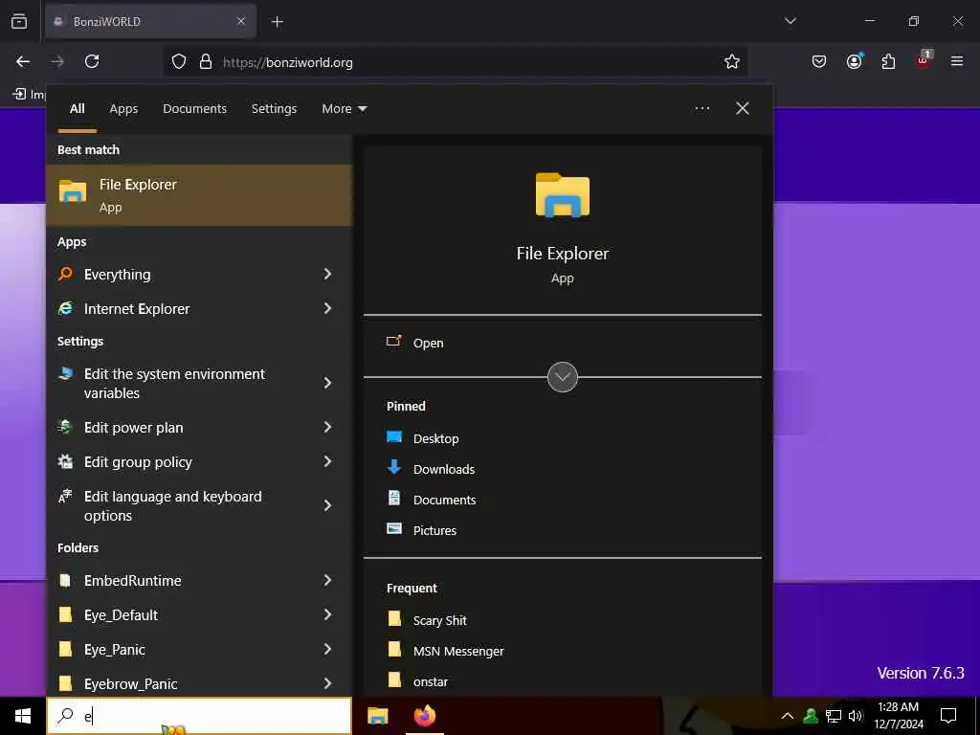Click the Firefox taskbar icon
This screenshot has height=735, width=980.
(x=425, y=716)
